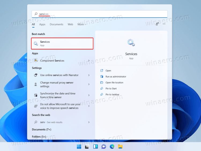Open the Windows Start button on taskbar
Image resolution: width=201 pixels, height=151 pixels.
(x=79, y=147)
